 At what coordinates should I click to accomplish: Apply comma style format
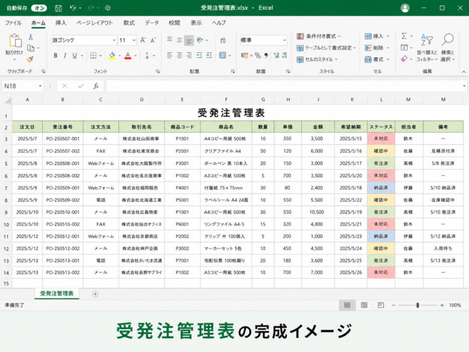(x=266, y=55)
